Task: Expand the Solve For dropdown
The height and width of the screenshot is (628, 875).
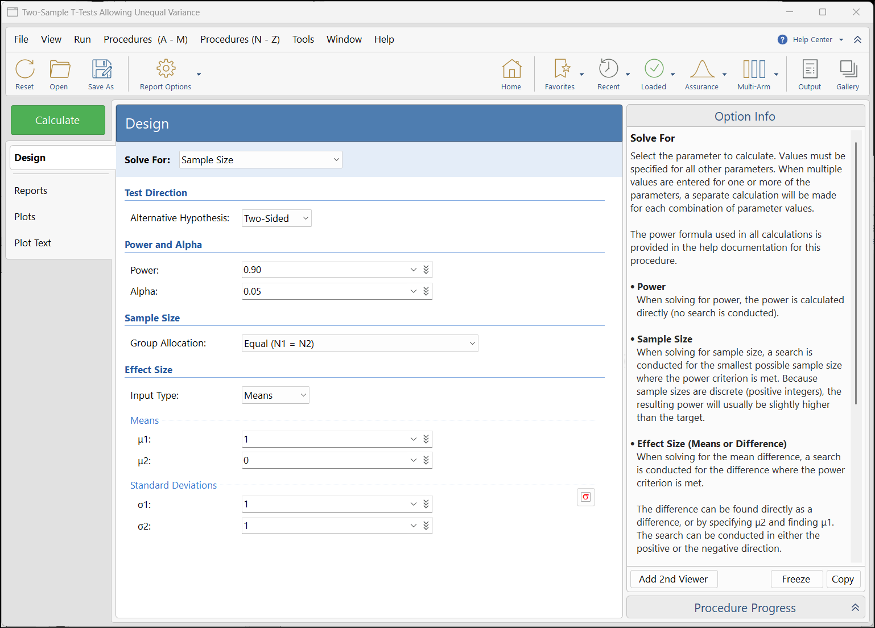Action: click(261, 160)
